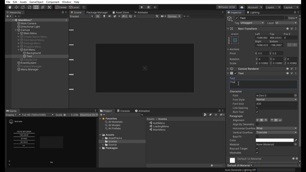
Task: Collapse the Exit Menu tree item
Action: [19, 50]
